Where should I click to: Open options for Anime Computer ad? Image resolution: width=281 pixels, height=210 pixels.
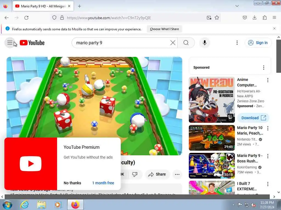coord(268,80)
